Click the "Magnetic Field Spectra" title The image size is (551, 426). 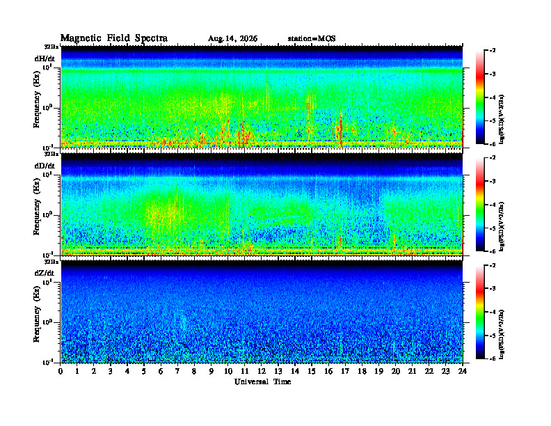coord(114,38)
